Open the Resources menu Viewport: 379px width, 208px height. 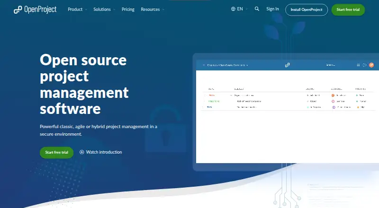150,9
